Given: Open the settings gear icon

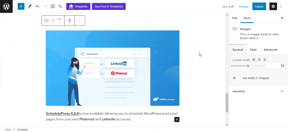Looking at the screenshot, I should [273, 6].
